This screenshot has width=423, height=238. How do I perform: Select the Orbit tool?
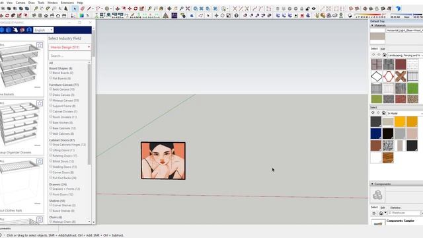(169, 9)
